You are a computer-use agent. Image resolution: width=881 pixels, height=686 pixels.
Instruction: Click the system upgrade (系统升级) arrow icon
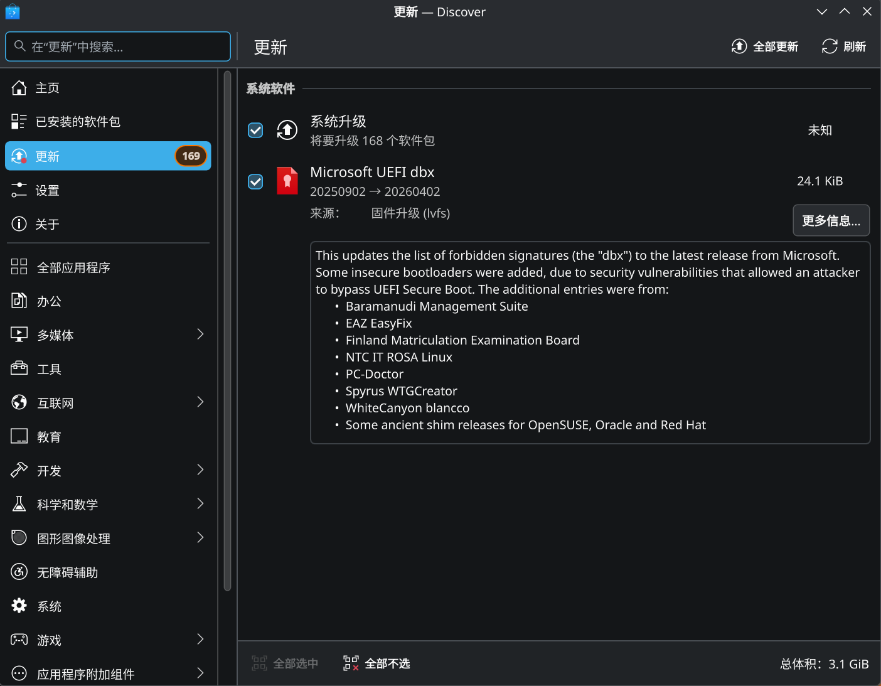(287, 130)
